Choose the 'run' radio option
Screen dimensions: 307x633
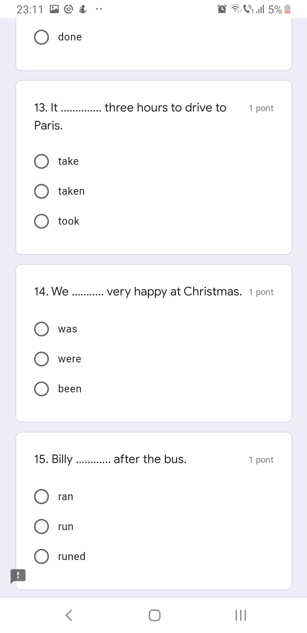pyautogui.click(x=42, y=527)
